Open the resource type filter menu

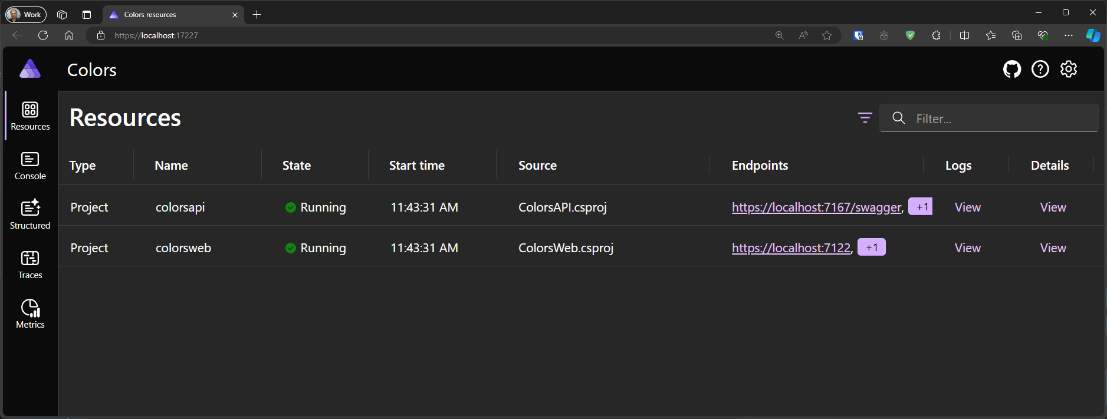(865, 118)
